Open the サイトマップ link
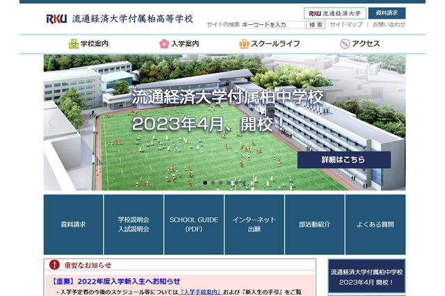This screenshot has width=445, height=296. pyautogui.click(x=346, y=25)
